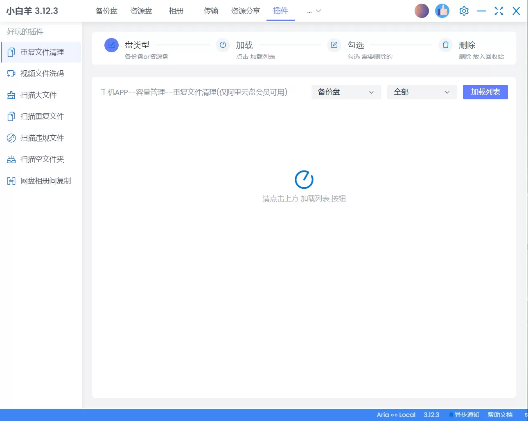Expand the 备份盘 drive selector
Screen dimensions: 528x421
pyautogui.click(x=346, y=92)
